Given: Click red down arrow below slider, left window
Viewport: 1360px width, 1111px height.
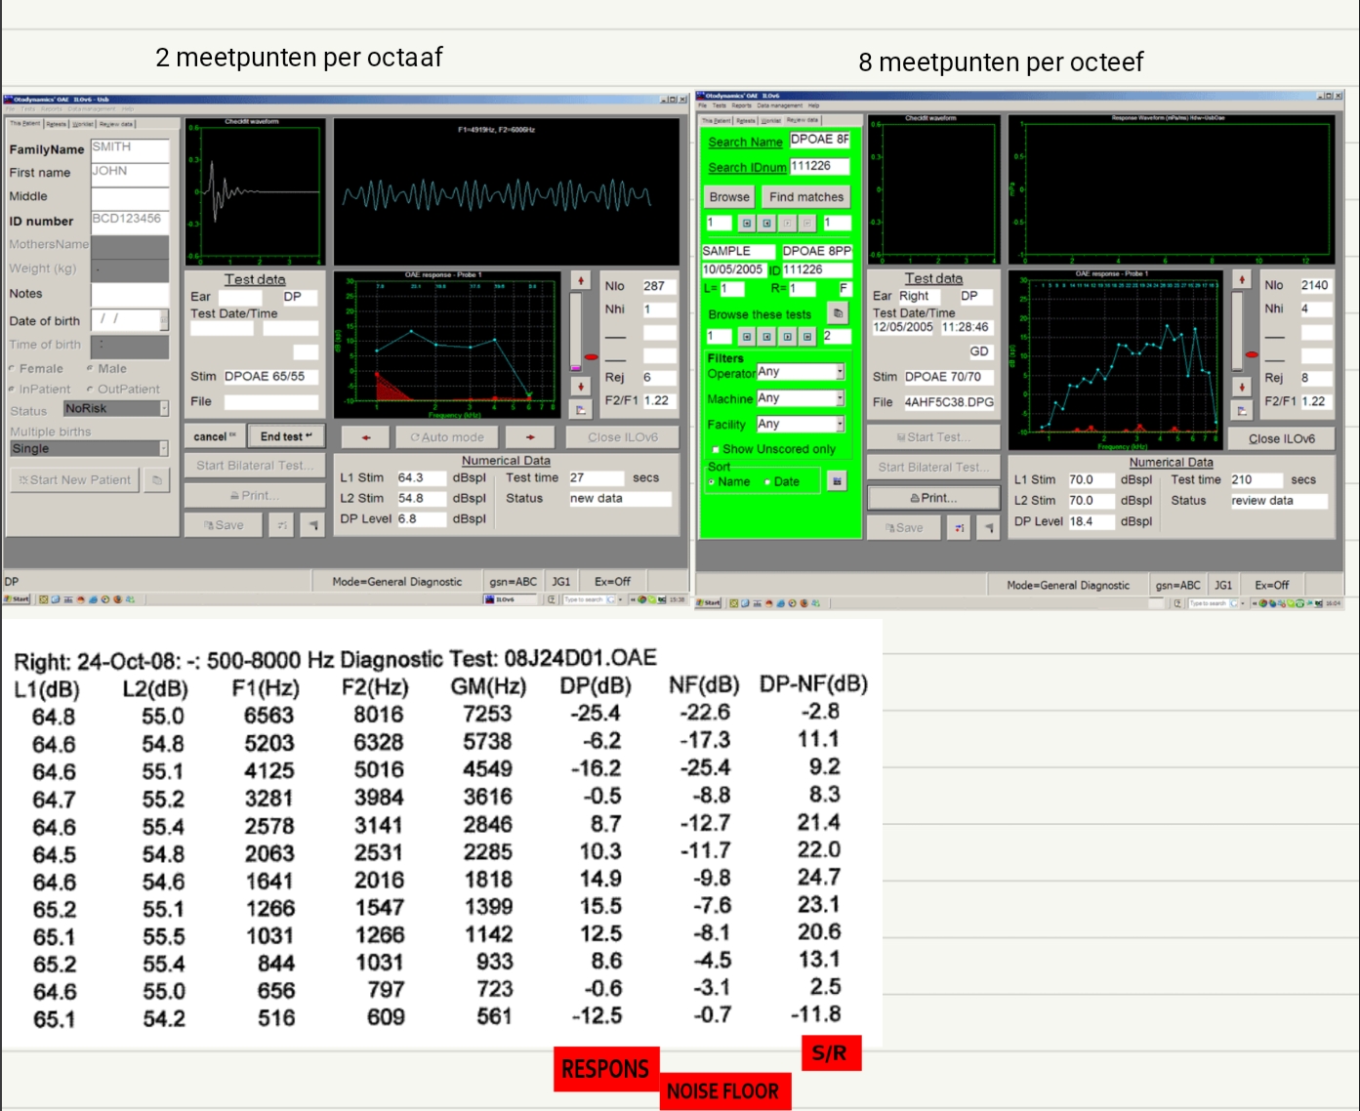Looking at the screenshot, I should [x=581, y=388].
